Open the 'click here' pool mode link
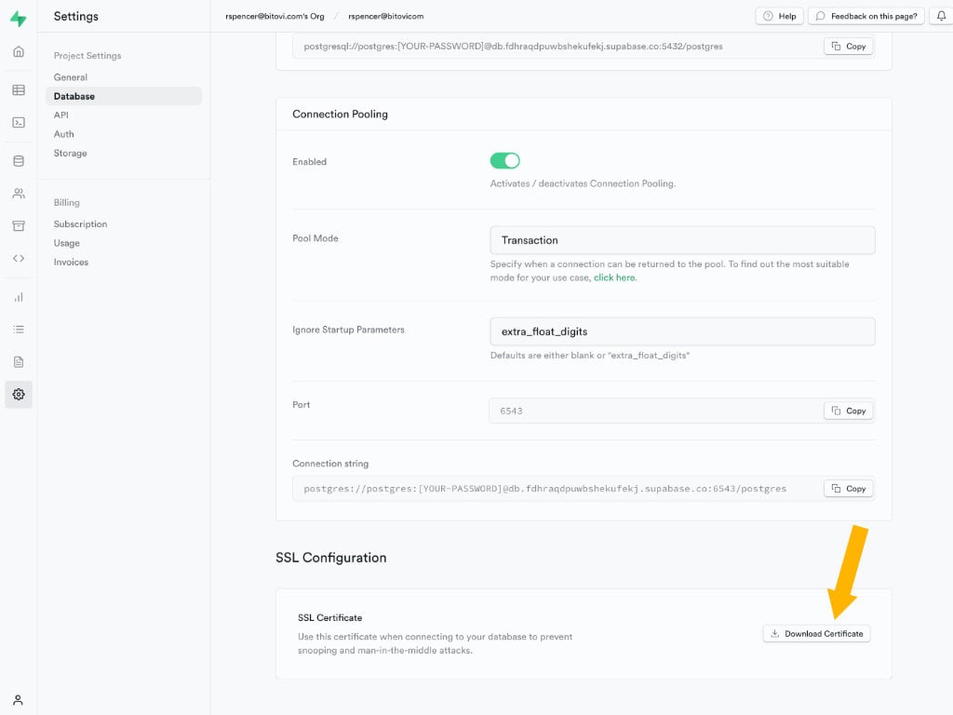Image resolution: width=953 pixels, height=715 pixels. (x=613, y=277)
